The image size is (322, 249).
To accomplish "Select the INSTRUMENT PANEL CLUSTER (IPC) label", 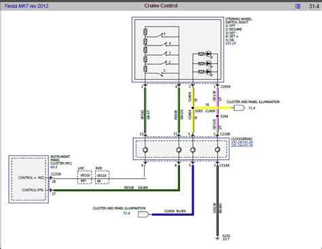I will click(61, 160).
